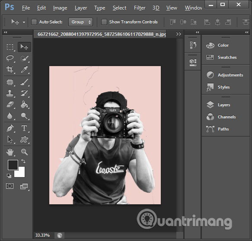The width and height of the screenshot is (252, 241).
Task: Open the View menu
Action: coord(172,8)
